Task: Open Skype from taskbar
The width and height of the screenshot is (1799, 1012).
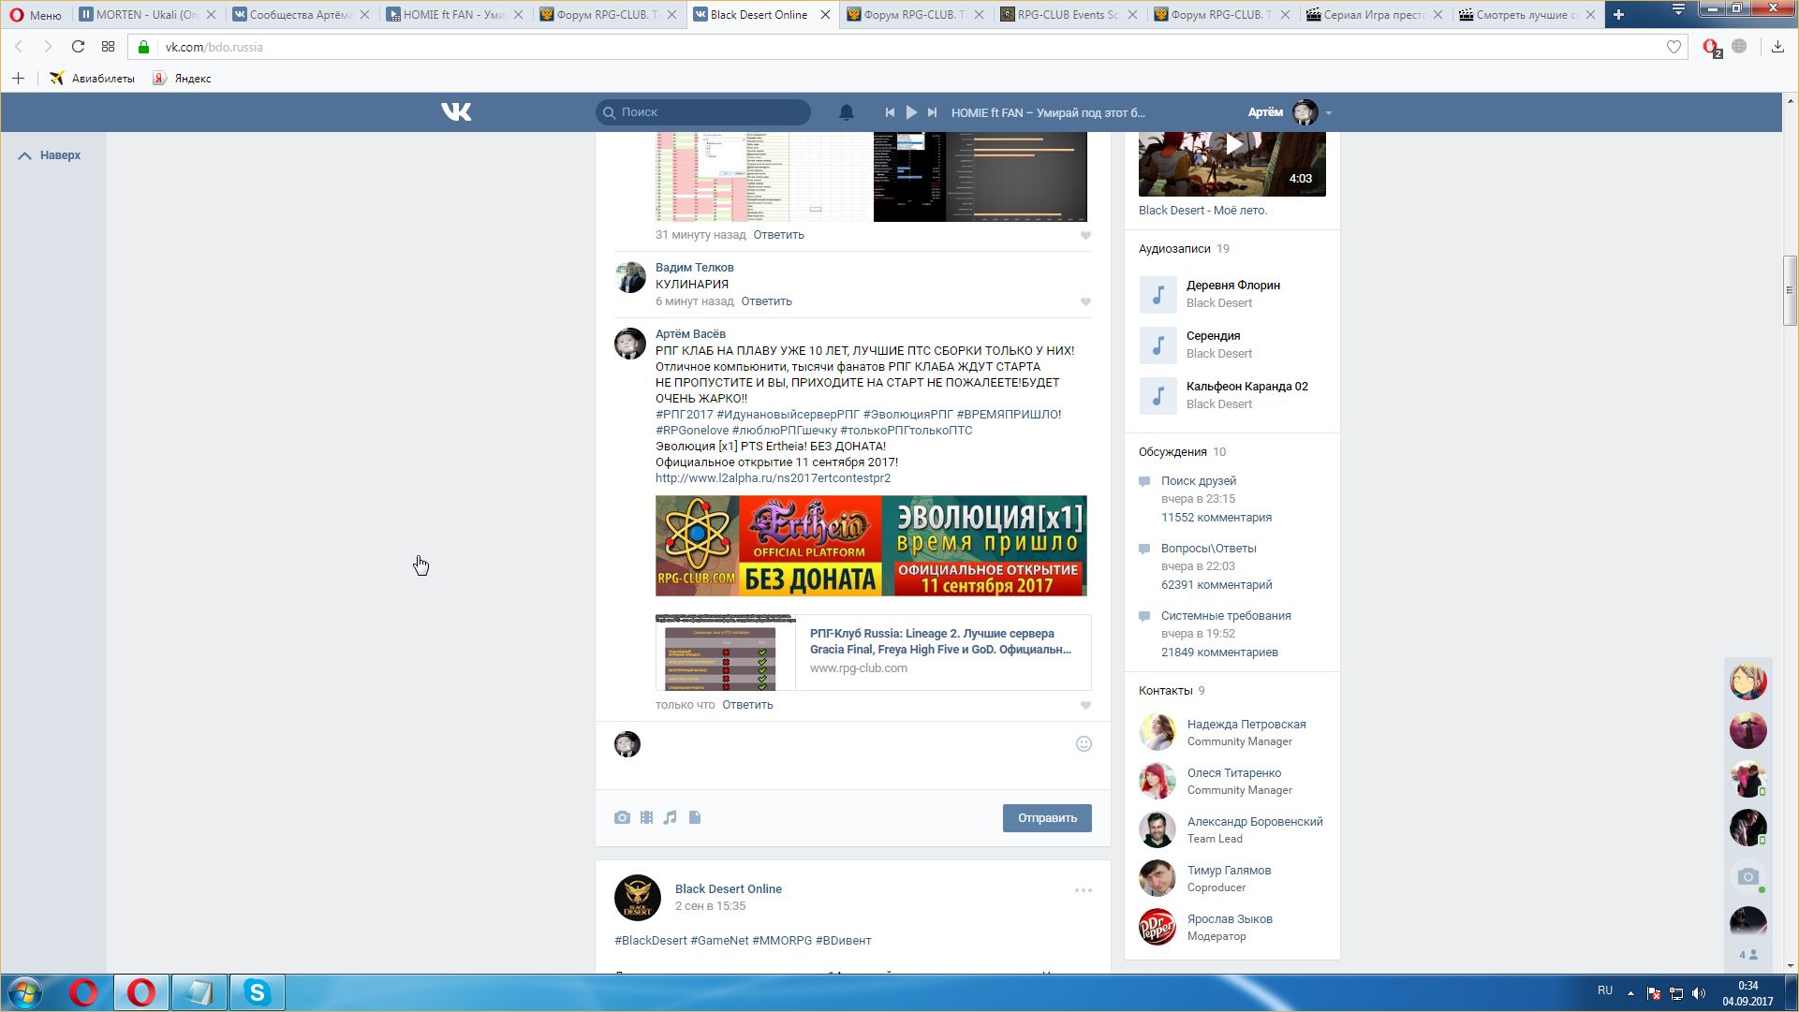Action: pos(257,992)
